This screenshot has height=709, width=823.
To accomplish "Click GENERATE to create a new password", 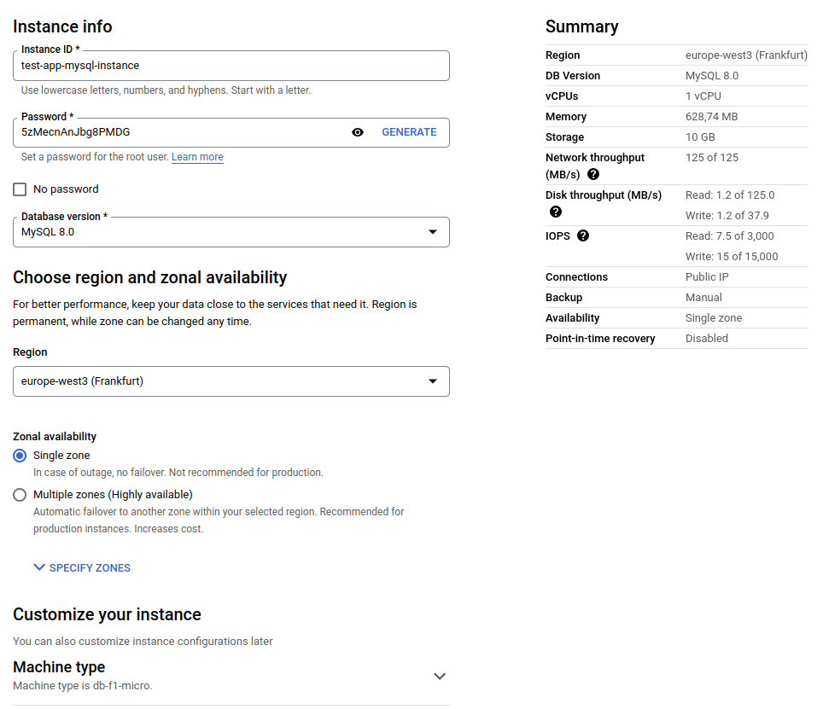I will tap(409, 132).
